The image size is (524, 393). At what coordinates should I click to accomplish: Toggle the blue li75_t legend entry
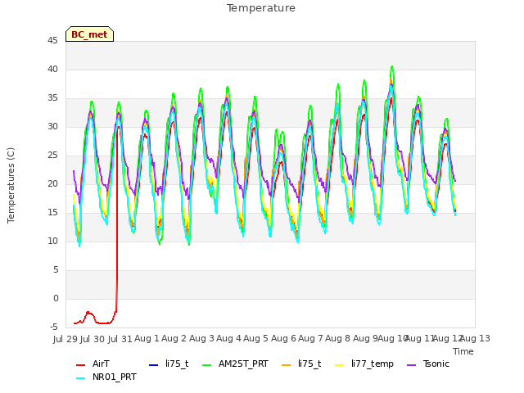[169, 364]
